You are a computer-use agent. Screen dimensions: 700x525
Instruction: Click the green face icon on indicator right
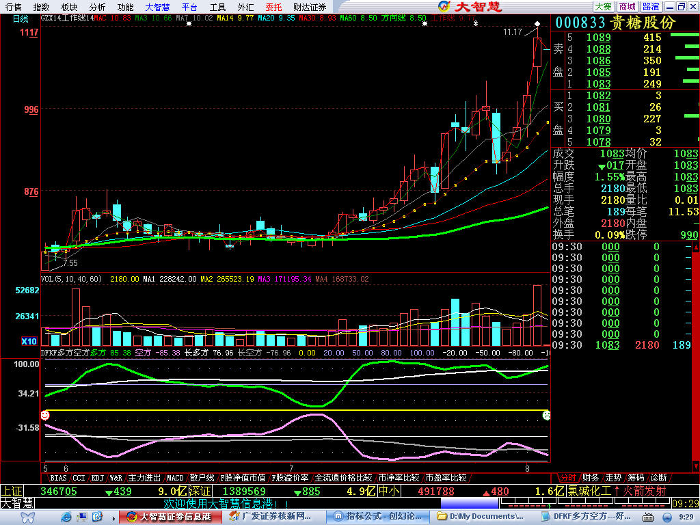[x=546, y=415]
